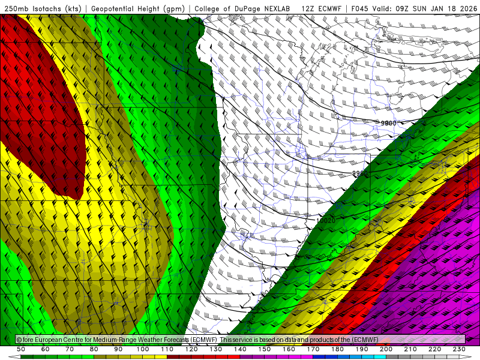480x360 pixels.
Task: Click the 50 knot scale label
Action: (x=21, y=349)
